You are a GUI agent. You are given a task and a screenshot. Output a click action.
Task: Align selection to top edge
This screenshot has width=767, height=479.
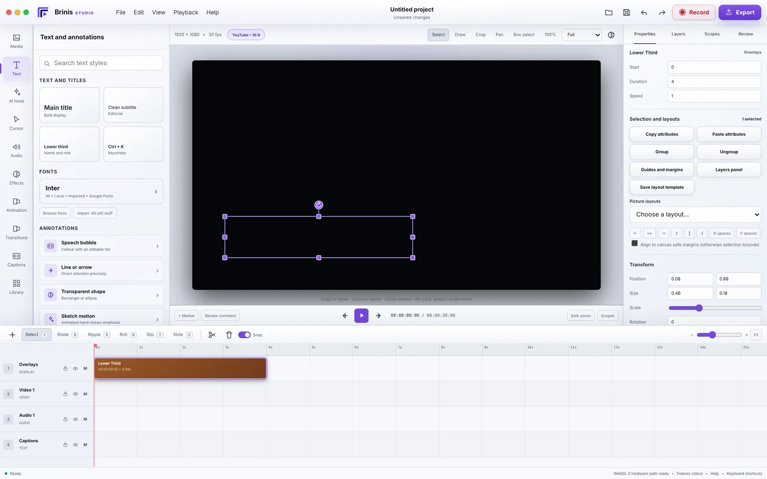pos(677,233)
